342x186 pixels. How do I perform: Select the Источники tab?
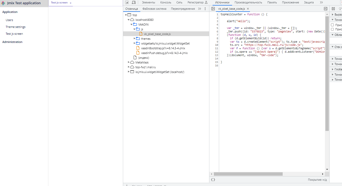pos(222,2)
